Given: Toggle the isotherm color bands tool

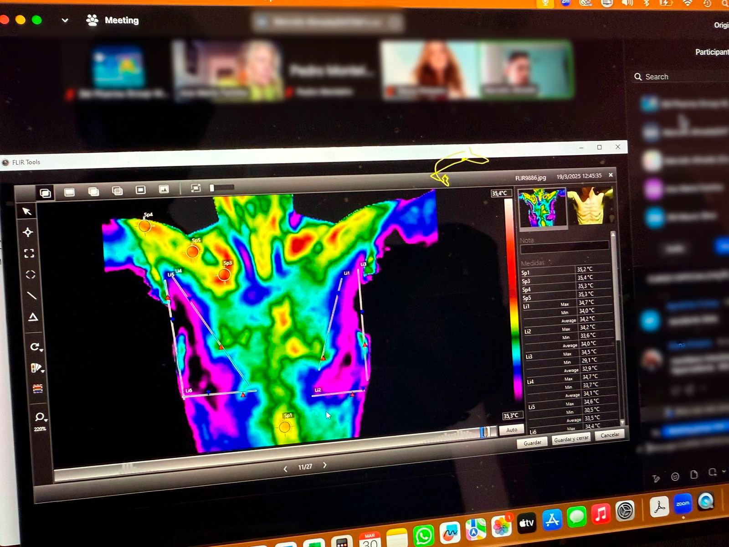Looking at the screenshot, I should [x=38, y=388].
